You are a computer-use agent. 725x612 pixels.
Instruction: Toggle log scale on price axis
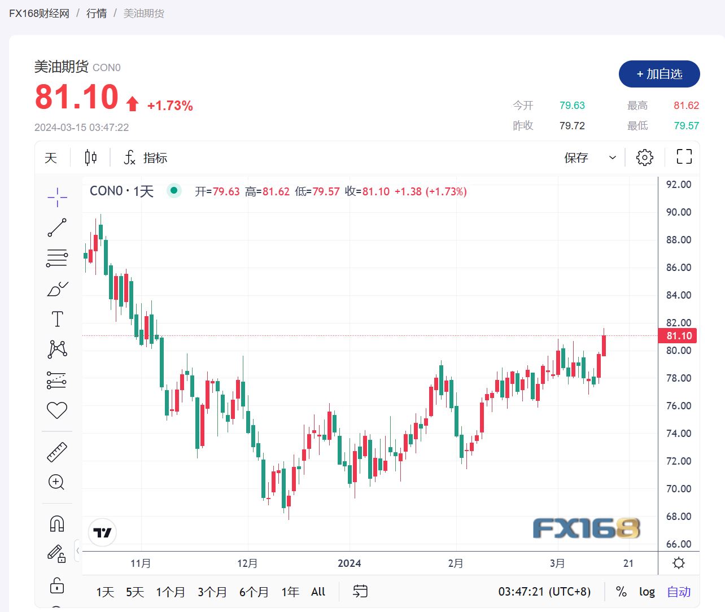(647, 592)
